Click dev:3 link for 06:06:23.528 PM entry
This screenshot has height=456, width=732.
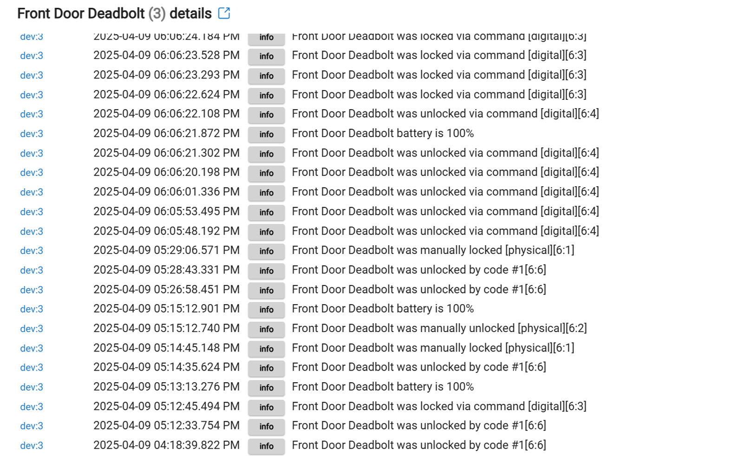click(32, 56)
